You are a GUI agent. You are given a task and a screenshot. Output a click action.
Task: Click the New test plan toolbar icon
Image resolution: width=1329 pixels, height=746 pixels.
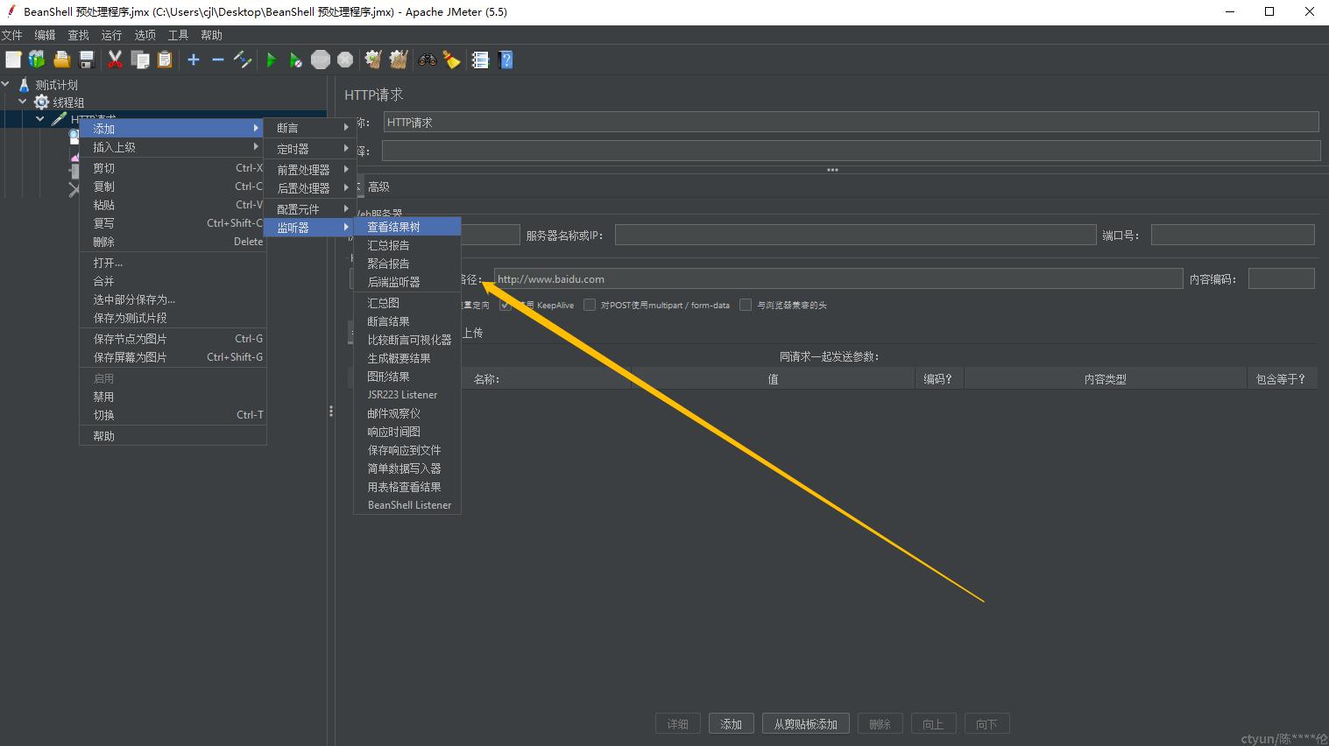coord(13,60)
